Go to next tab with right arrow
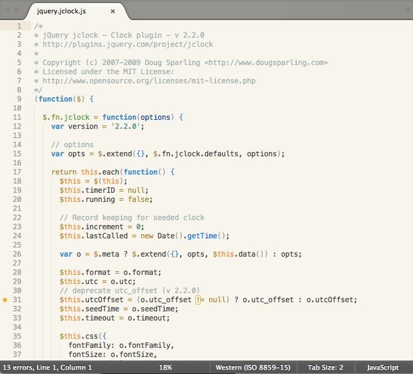The height and width of the screenshot is (374, 413). click(x=17, y=10)
